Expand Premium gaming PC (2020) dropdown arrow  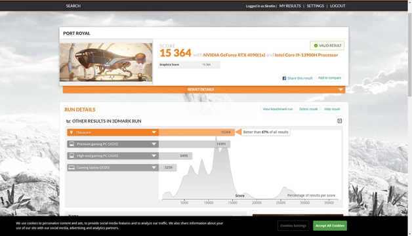click(x=154, y=144)
